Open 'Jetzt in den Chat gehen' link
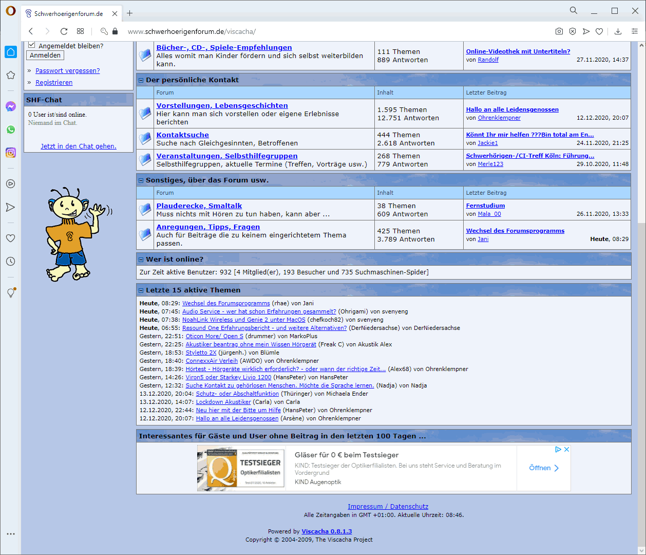This screenshot has height=555, width=646. coord(79,146)
